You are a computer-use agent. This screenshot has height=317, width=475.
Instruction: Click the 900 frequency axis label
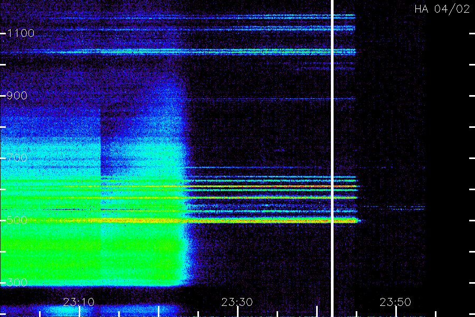click(x=17, y=96)
